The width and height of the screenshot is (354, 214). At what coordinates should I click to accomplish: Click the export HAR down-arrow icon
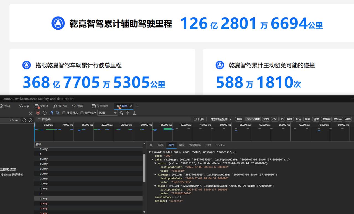click(x=134, y=113)
